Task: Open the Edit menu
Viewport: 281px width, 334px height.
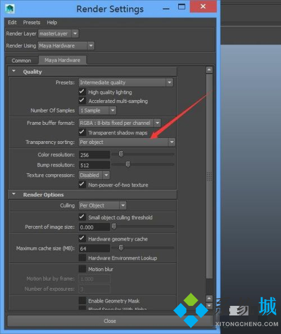Action: (x=12, y=22)
